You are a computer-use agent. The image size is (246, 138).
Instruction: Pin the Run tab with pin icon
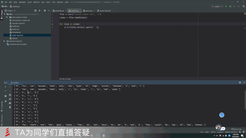(5, 101)
